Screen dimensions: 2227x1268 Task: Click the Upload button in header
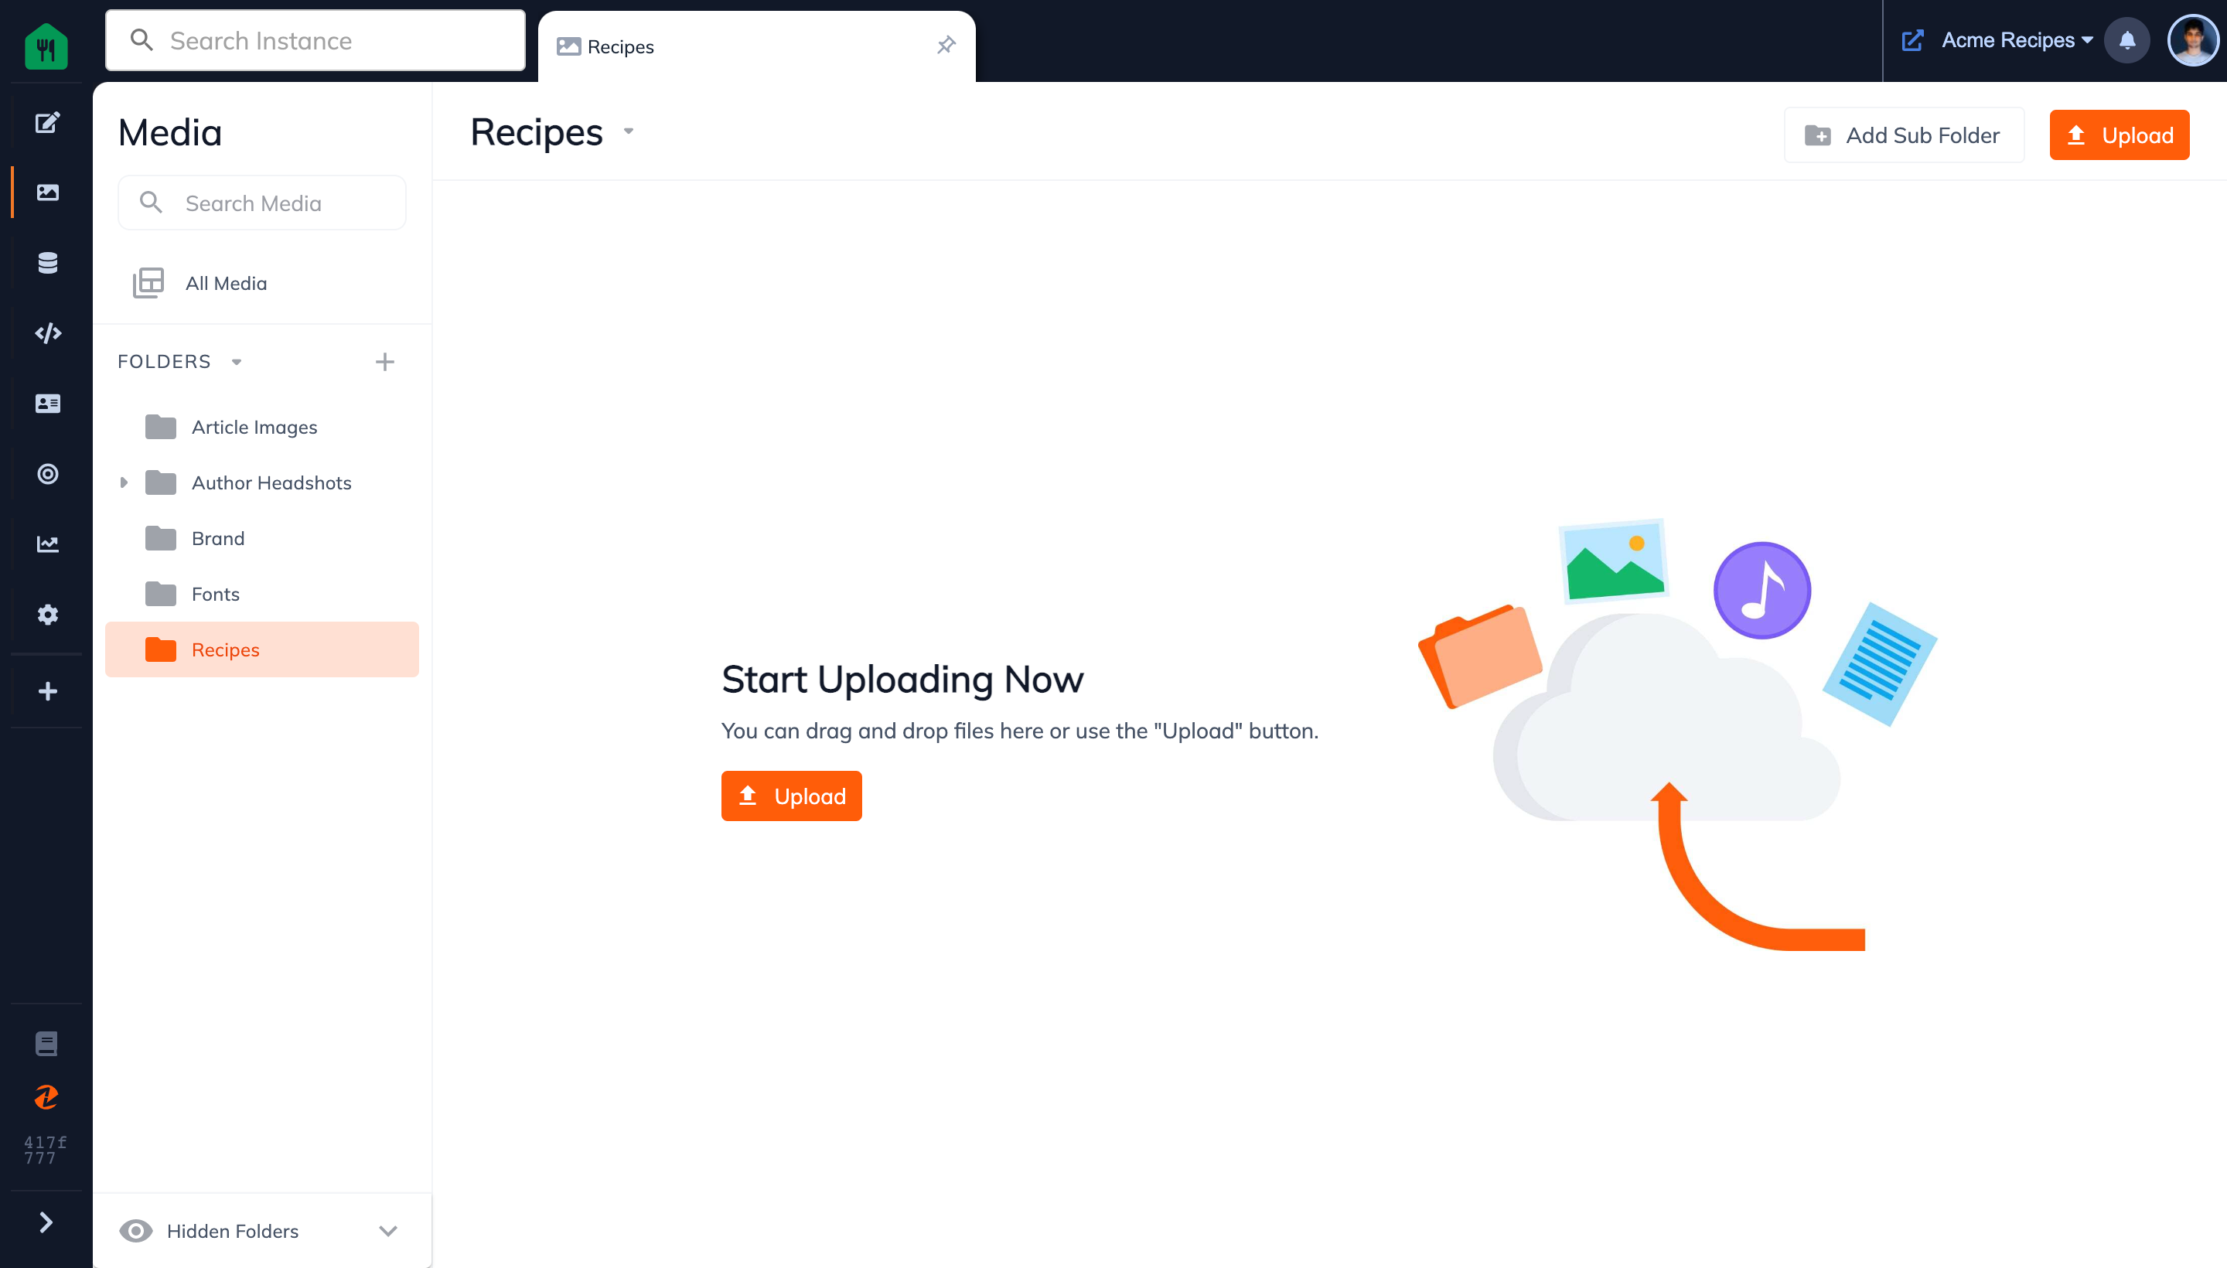point(2119,135)
